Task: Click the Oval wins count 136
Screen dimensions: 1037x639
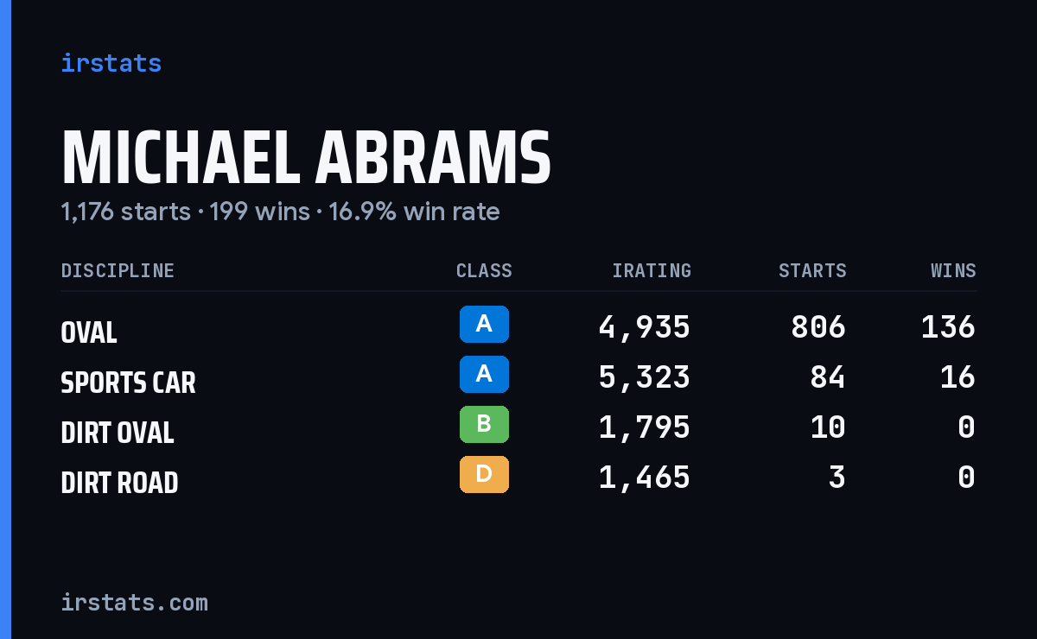Action: [x=948, y=327]
